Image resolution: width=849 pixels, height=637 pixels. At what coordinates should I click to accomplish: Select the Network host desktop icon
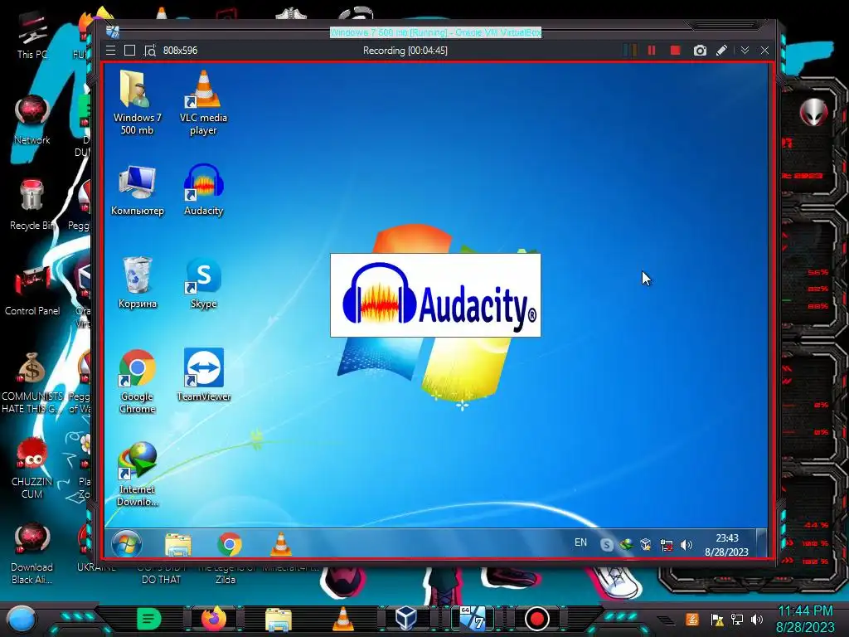32,119
